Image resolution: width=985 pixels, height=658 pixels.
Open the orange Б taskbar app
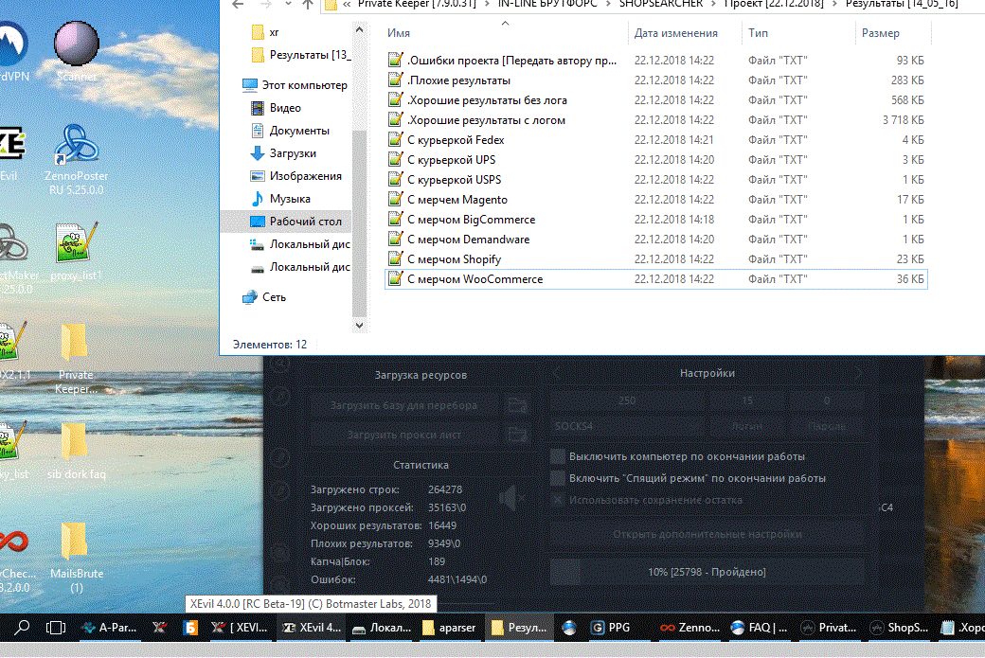click(190, 628)
